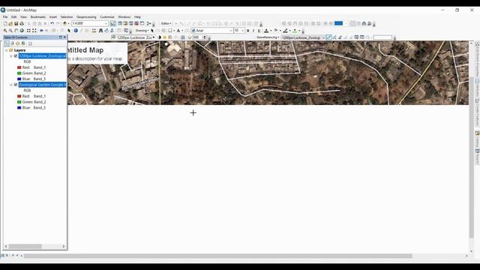Image resolution: width=480 pixels, height=270 pixels.
Task: Click the Find binoculars icon
Action: pos(100,31)
